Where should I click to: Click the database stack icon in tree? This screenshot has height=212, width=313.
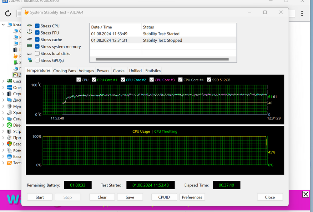click(9, 157)
